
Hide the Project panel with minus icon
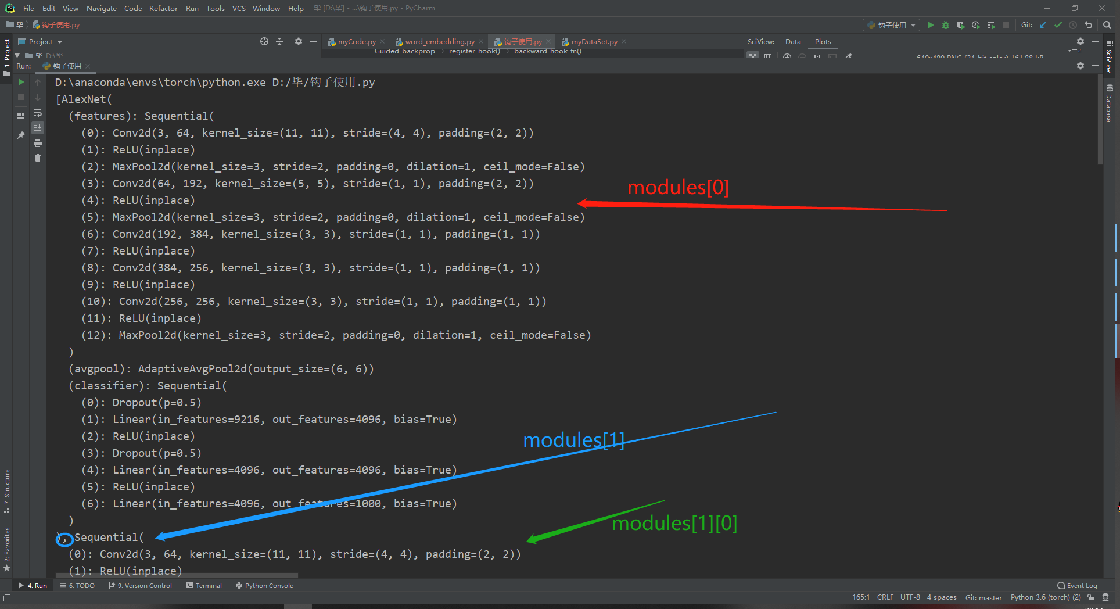click(x=314, y=41)
